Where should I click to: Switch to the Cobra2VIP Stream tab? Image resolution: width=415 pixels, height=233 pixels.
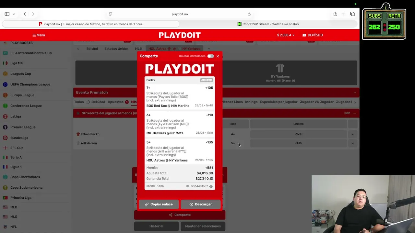[x=268, y=24]
